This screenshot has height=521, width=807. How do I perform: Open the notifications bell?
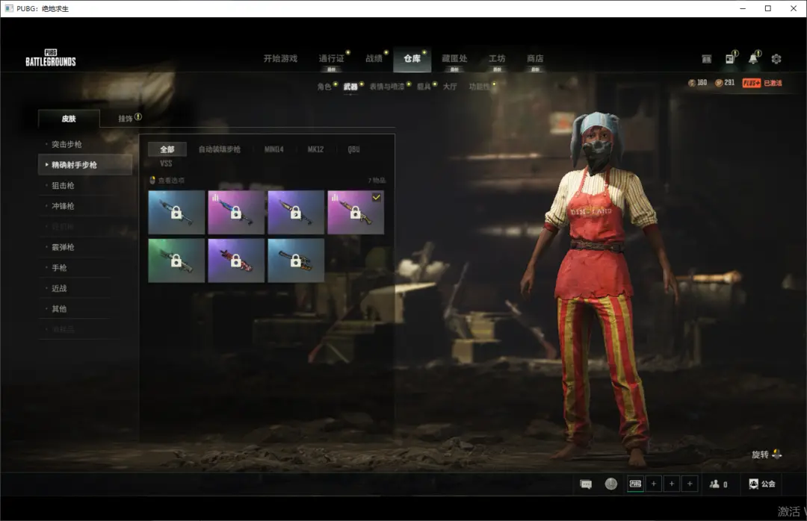tap(753, 59)
